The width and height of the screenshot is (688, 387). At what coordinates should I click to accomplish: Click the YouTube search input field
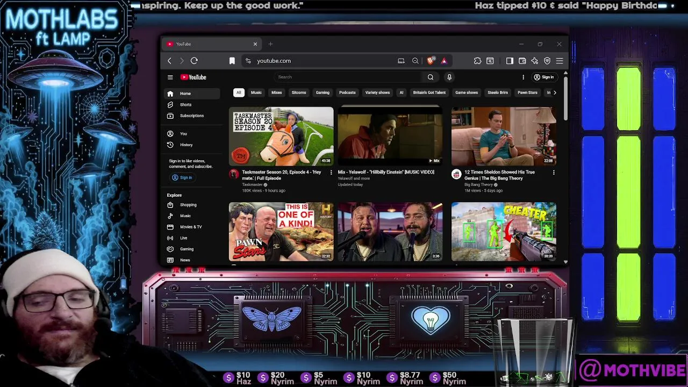coord(349,77)
